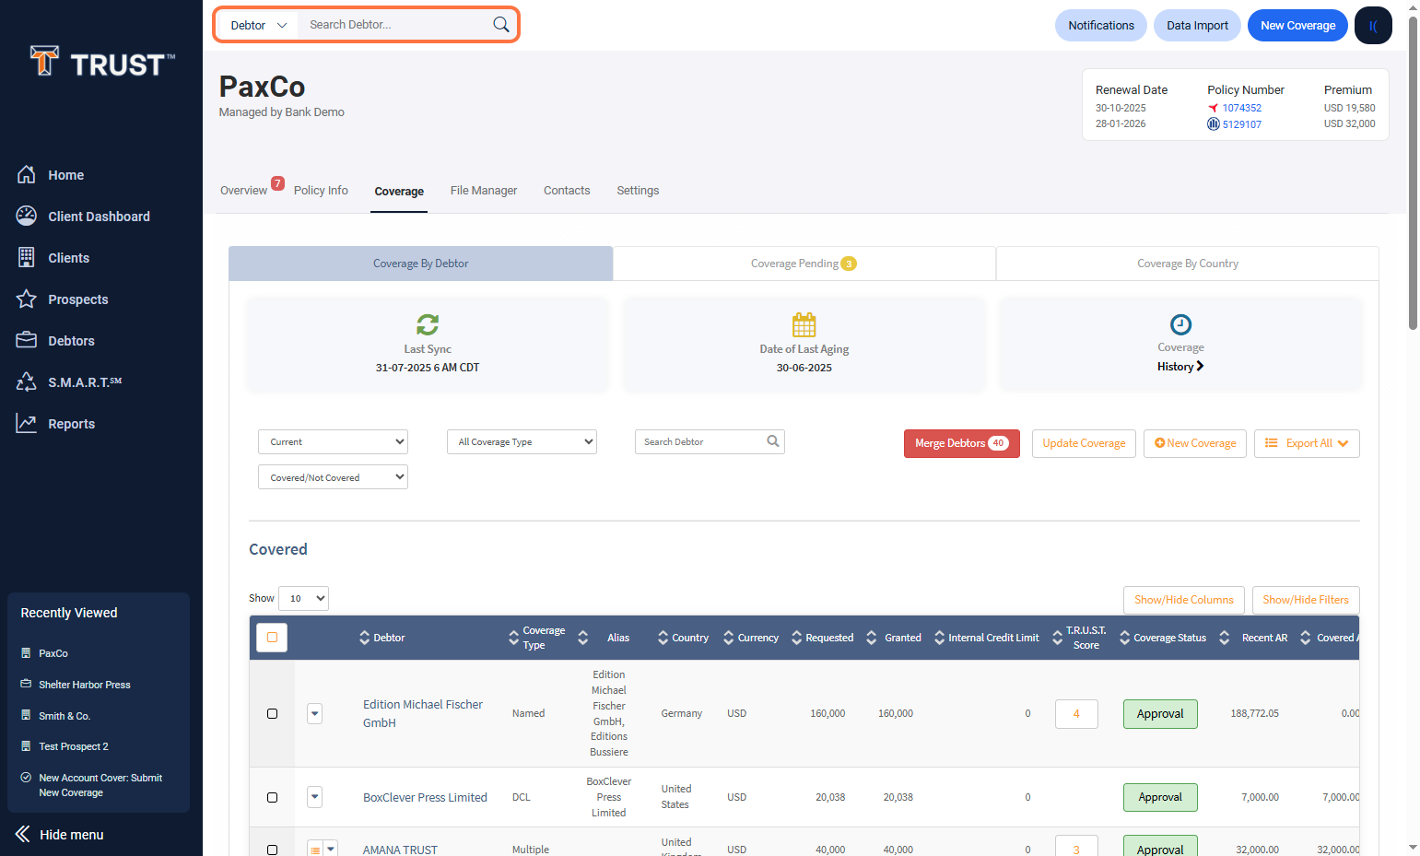Click the Date of Last Aging calendar icon
This screenshot has width=1420, height=856.
pos(804,324)
